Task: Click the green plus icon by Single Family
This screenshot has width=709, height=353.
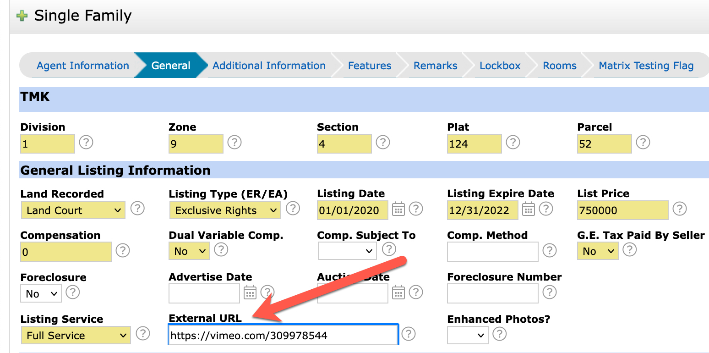Action: (22, 16)
